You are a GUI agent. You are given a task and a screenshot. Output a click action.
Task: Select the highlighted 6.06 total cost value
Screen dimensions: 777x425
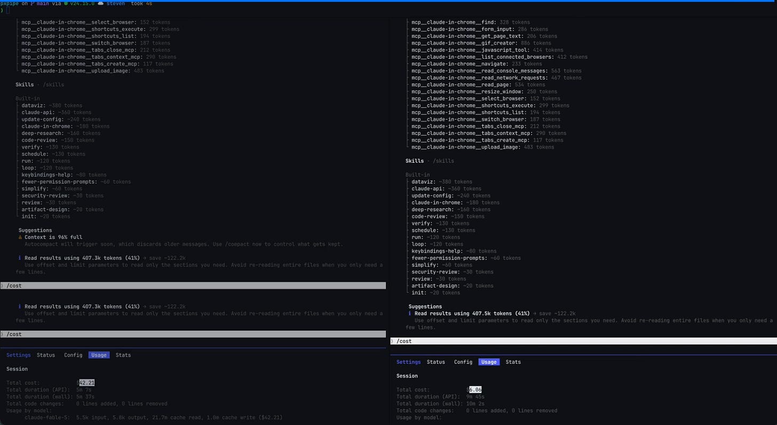[x=475, y=390]
